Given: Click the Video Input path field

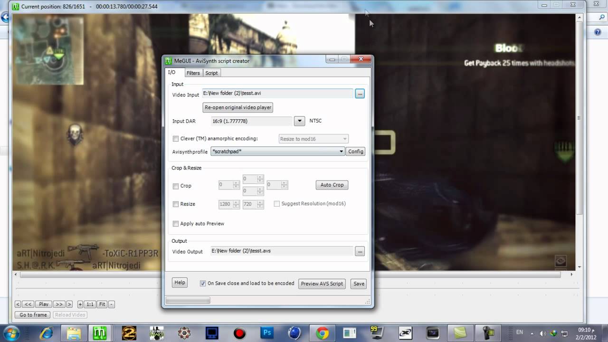Looking at the screenshot, I should 278,94.
